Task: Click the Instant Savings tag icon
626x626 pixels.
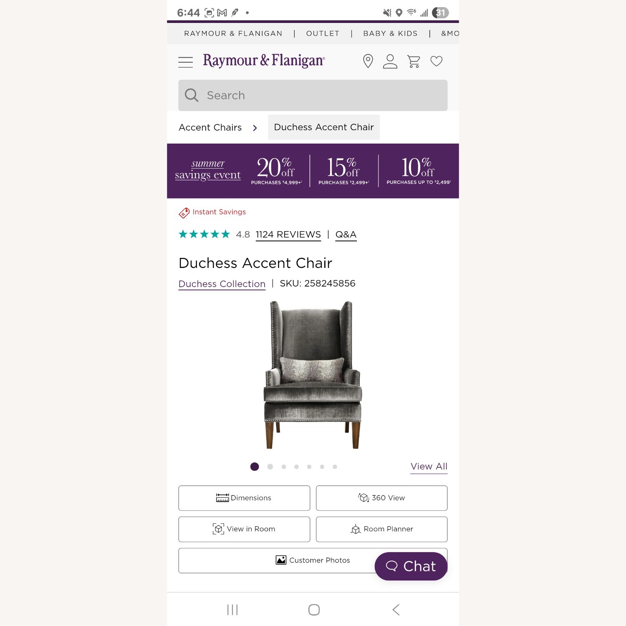Action: point(184,212)
